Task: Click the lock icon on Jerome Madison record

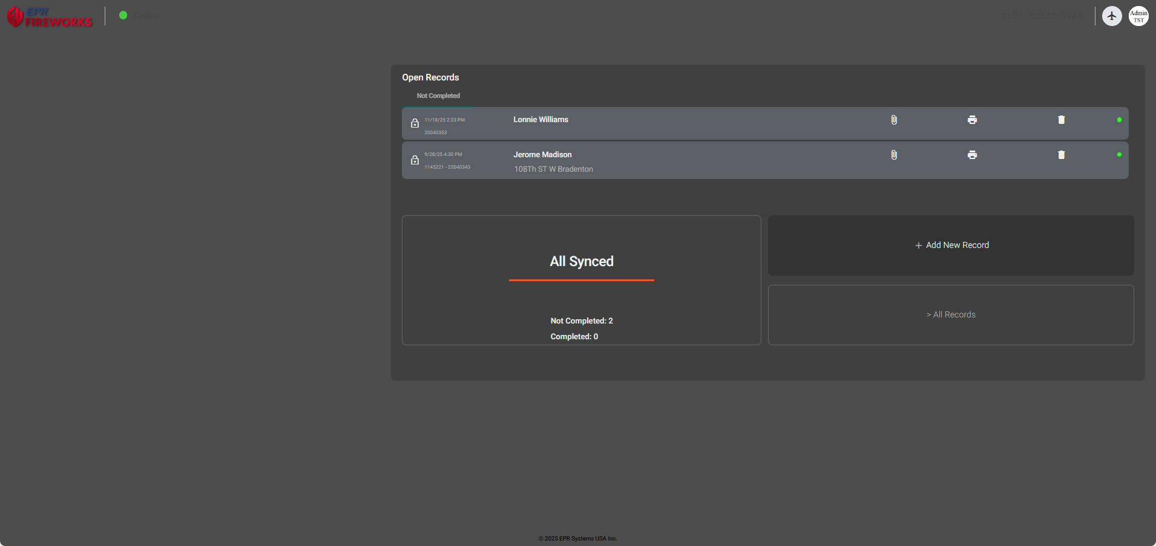Action: pos(415,160)
